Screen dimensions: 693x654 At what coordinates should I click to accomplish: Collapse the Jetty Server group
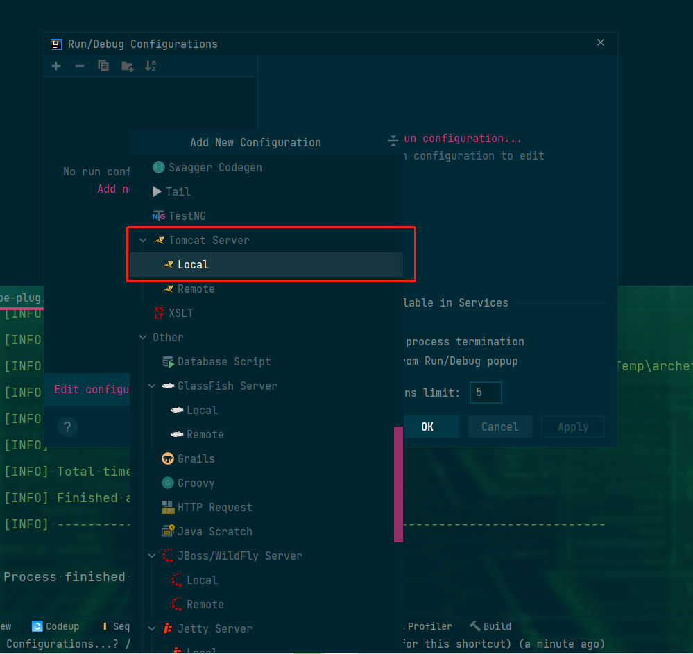[x=152, y=628]
